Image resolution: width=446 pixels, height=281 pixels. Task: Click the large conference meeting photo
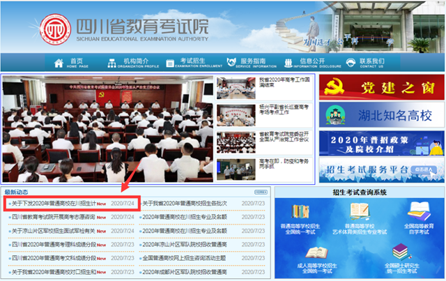(x=108, y=128)
